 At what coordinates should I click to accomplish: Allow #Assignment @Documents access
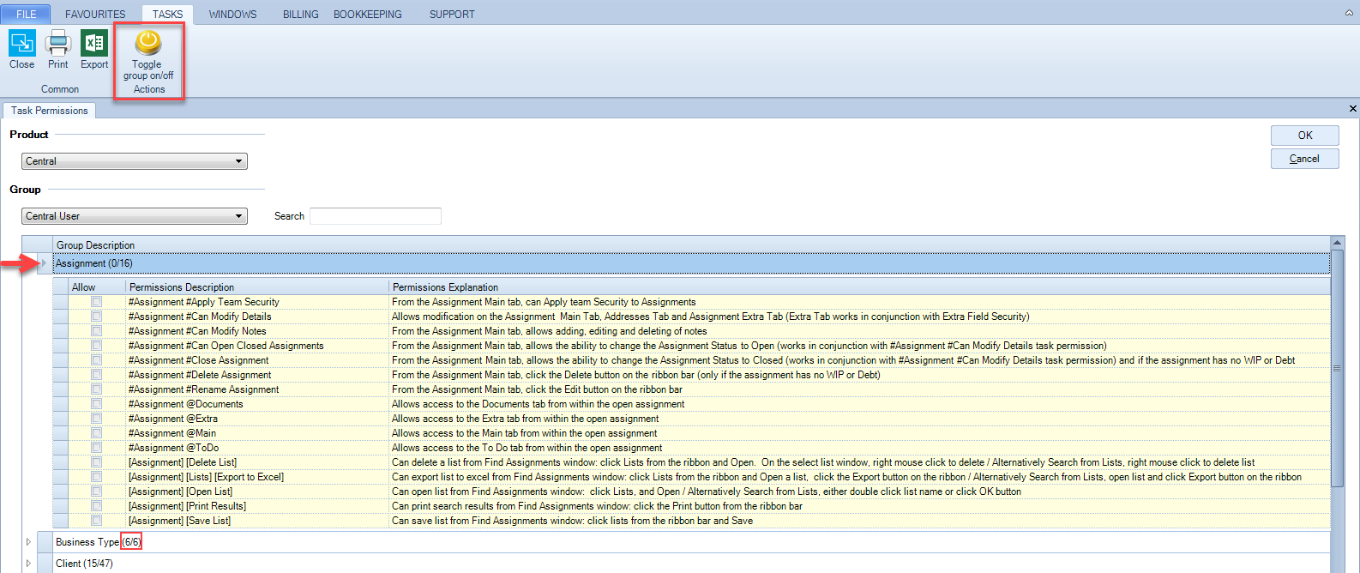(97, 404)
